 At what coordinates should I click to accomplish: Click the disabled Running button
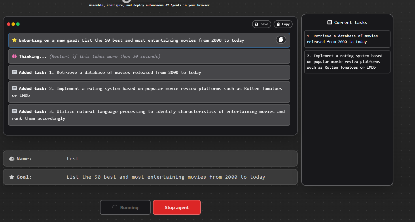125,207
